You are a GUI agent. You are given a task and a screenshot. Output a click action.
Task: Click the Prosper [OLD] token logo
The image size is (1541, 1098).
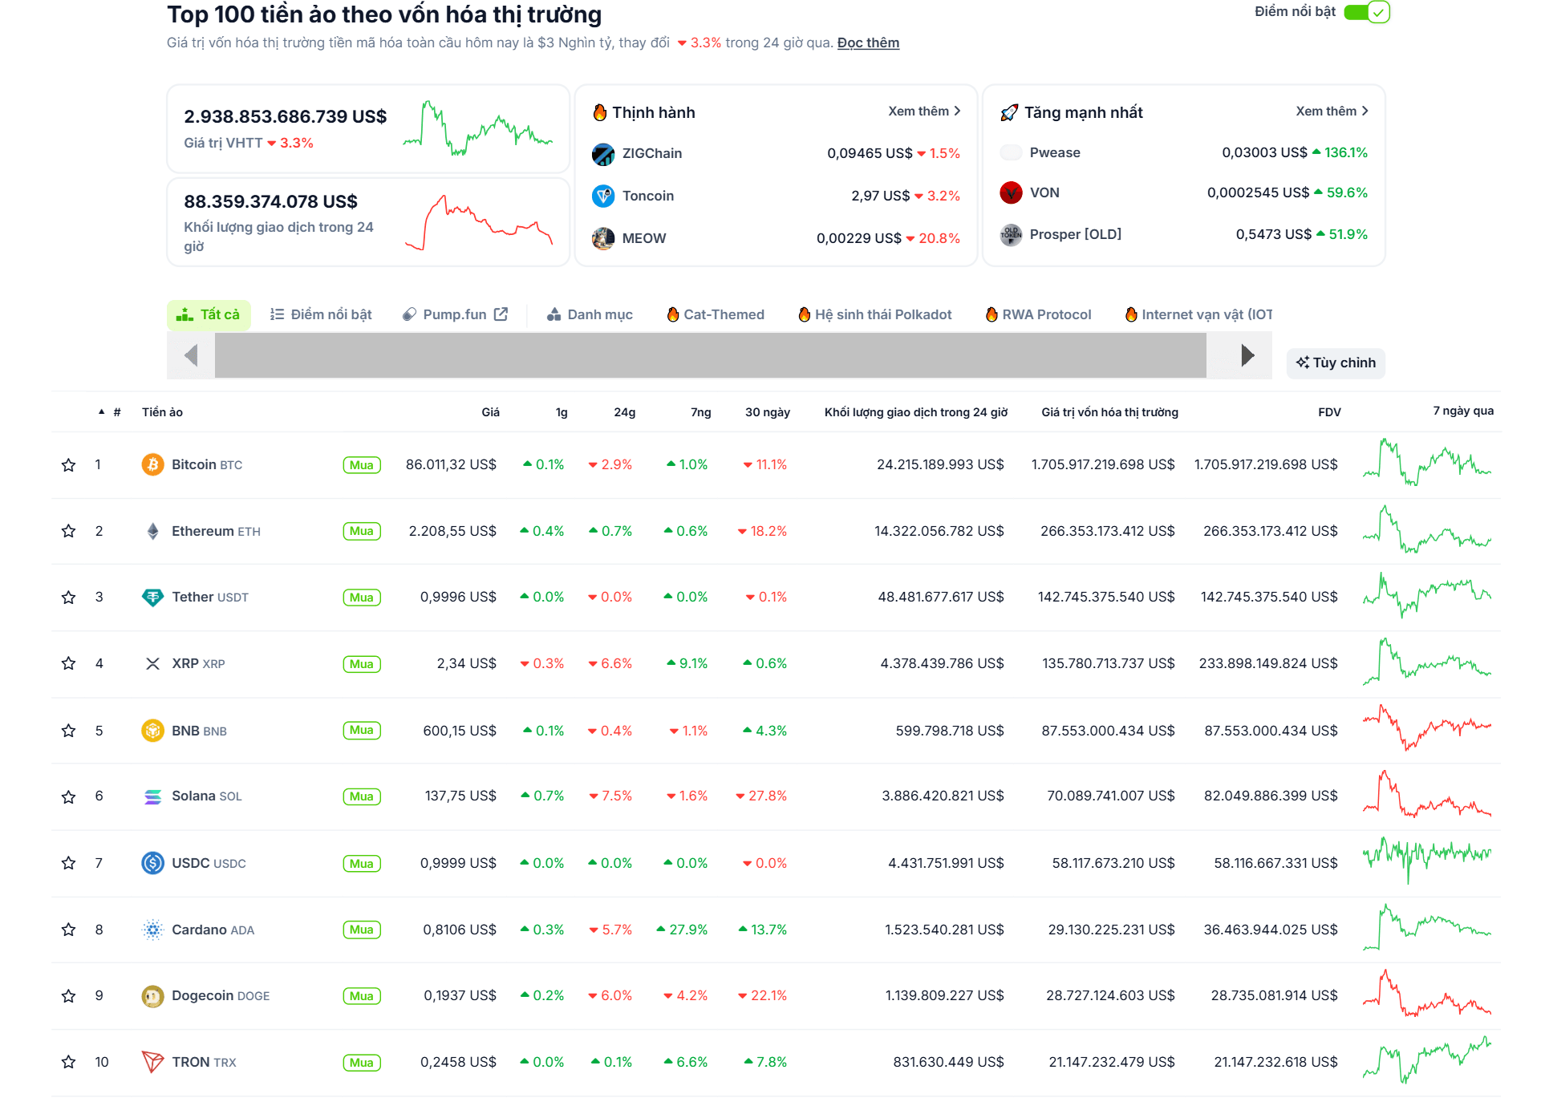tap(1011, 235)
